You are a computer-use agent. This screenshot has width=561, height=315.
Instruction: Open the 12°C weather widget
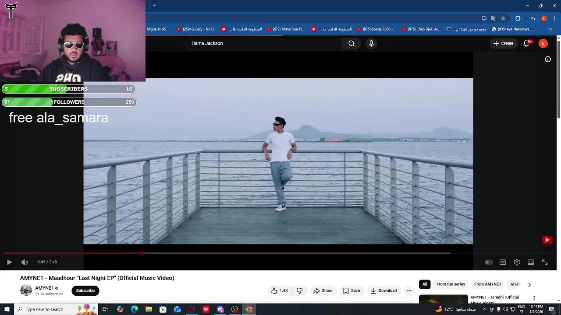(455, 309)
